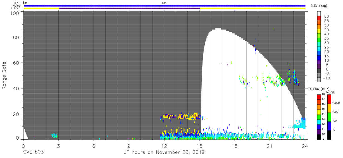
Task: Click the '45' label on ELEV scale
Action: [326, 30]
